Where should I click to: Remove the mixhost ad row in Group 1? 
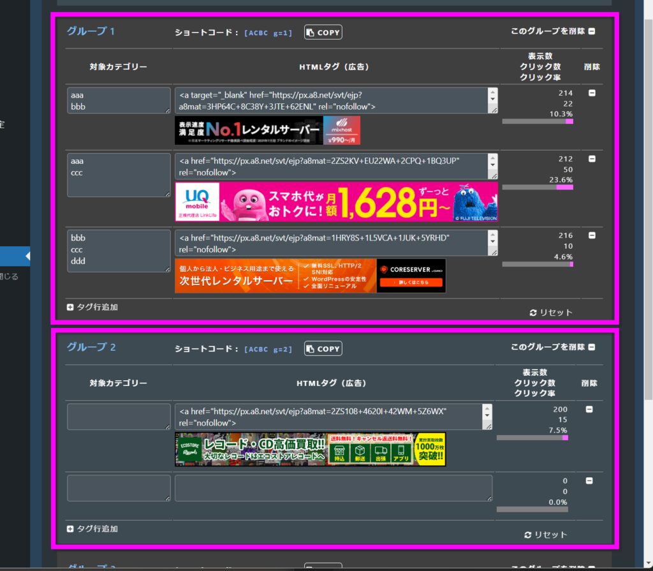click(592, 93)
